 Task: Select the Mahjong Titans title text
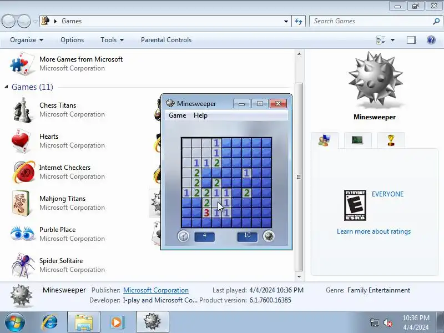62,199
